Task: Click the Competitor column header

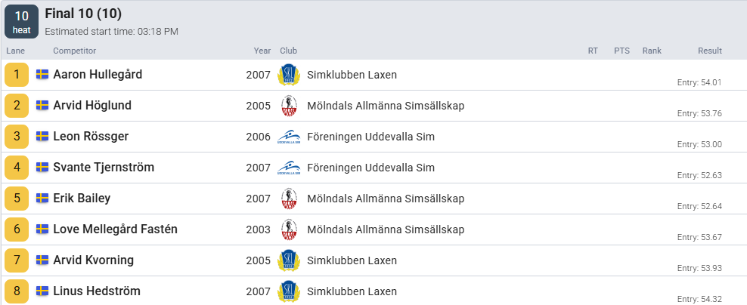Action: point(74,51)
